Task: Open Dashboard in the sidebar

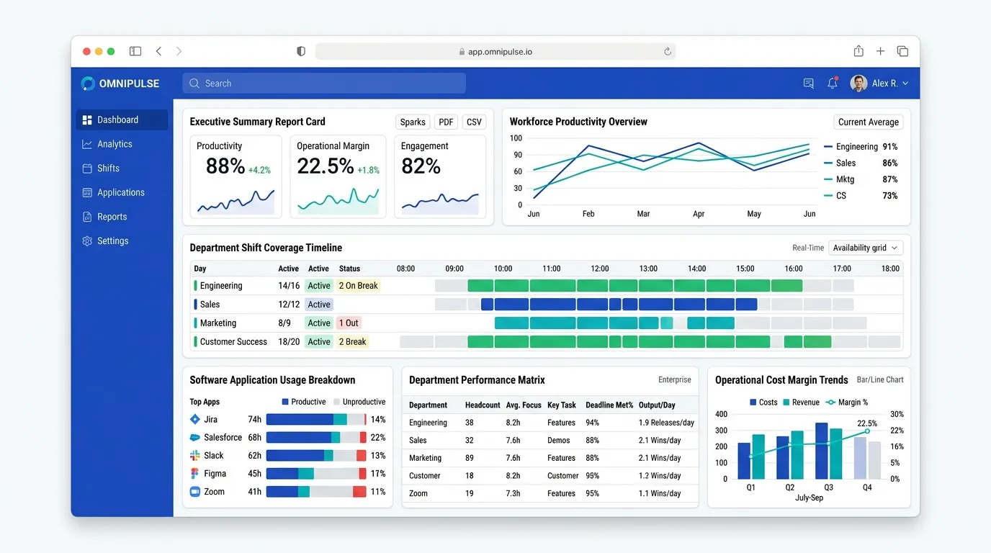Action: pyautogui.click(x=122, y=120)
